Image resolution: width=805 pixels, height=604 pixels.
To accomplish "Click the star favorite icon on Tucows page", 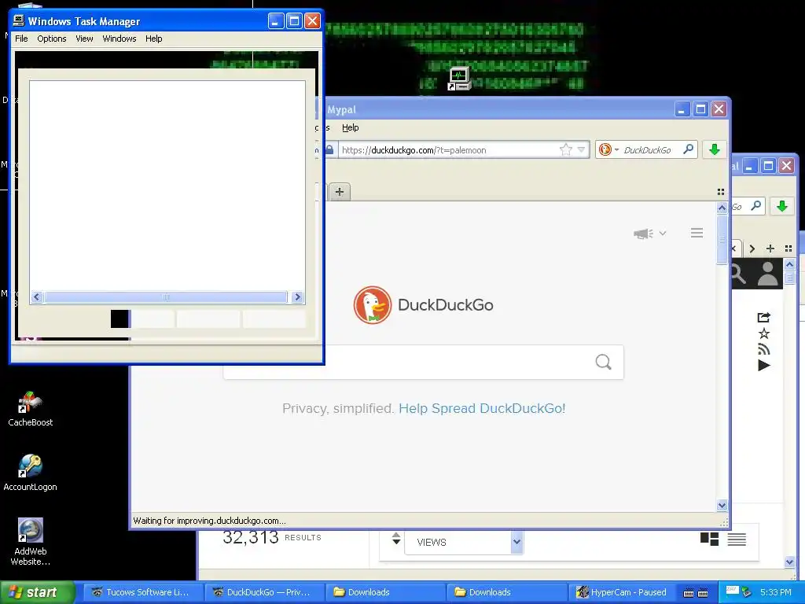I will [x=764, y=333].
